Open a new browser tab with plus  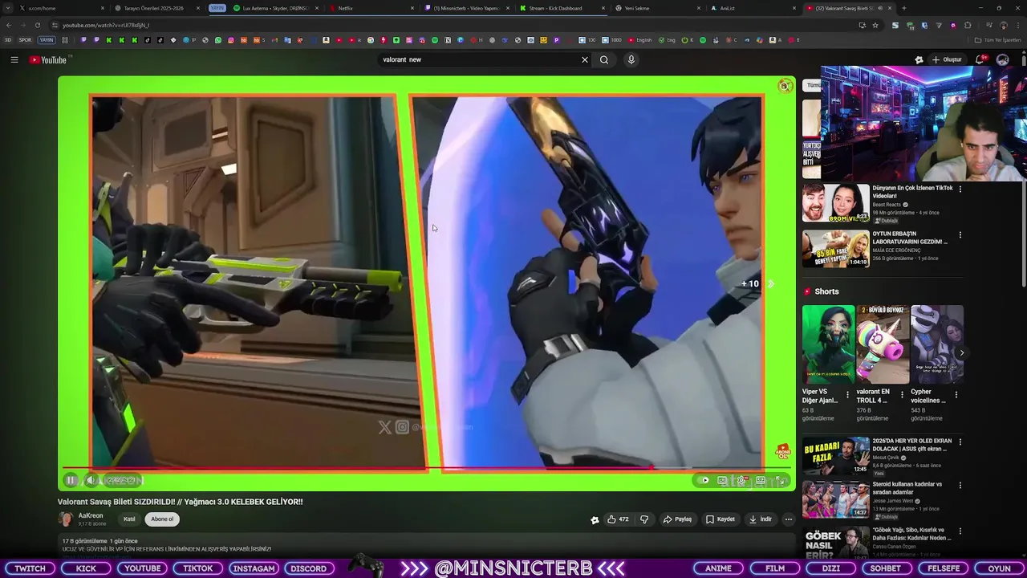click(903, 8)
